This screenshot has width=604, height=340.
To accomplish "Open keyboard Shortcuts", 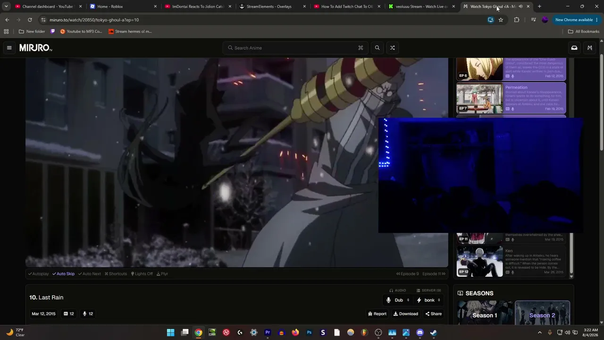I will (116, 274).
